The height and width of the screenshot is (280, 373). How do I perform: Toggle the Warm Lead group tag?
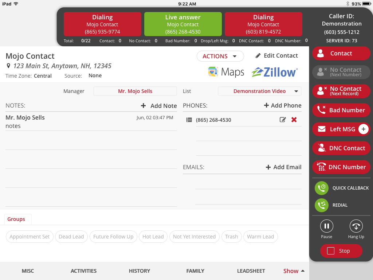point(260,237)
